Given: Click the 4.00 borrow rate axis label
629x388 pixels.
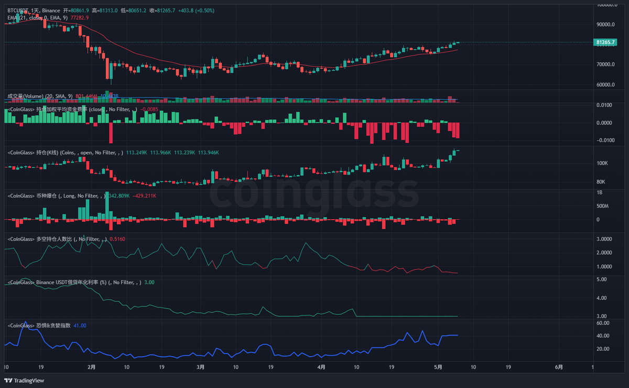Looking at the screenshot, I should point(603,298).
